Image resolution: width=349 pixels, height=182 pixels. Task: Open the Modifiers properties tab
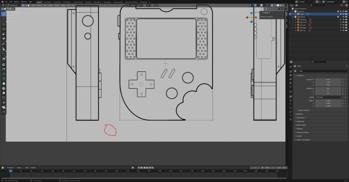(291, 101)
